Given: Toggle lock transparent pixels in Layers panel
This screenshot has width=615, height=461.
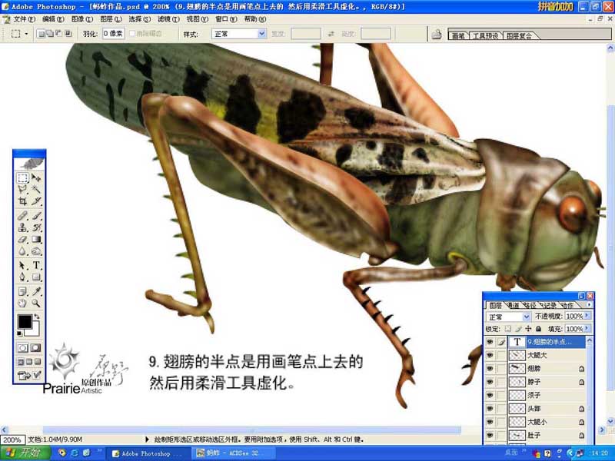Looking at the screenshot, I should pyautogui.click(x=508, y=329).
